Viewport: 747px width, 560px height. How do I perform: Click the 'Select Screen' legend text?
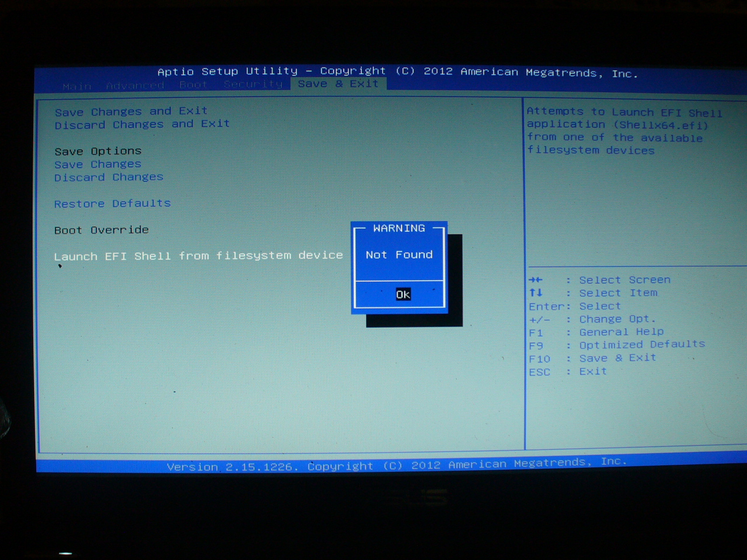pos(625,280)
